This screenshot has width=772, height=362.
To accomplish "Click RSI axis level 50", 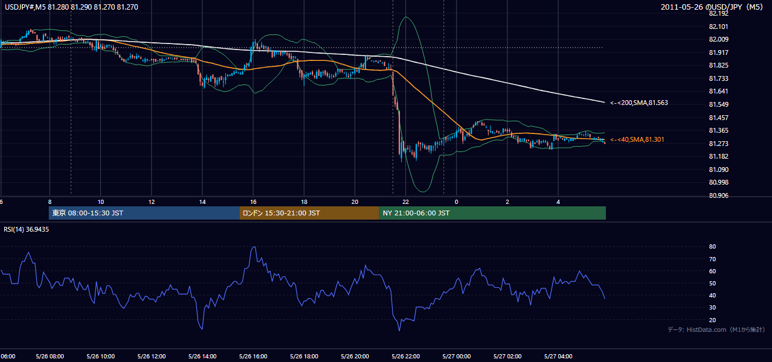I will (x=713, y=283).
